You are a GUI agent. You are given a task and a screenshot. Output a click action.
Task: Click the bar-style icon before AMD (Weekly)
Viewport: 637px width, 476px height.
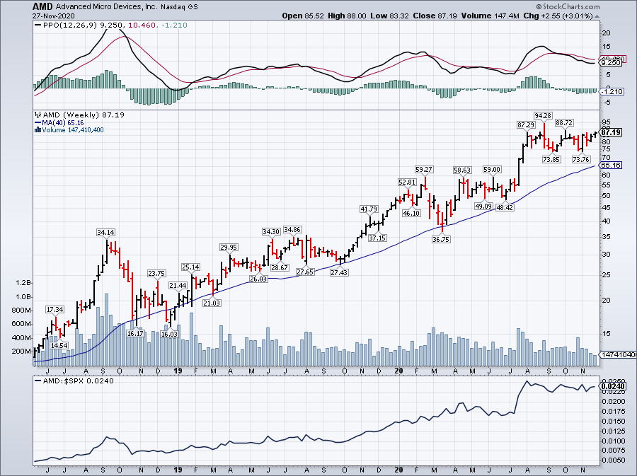pos(38,115)
